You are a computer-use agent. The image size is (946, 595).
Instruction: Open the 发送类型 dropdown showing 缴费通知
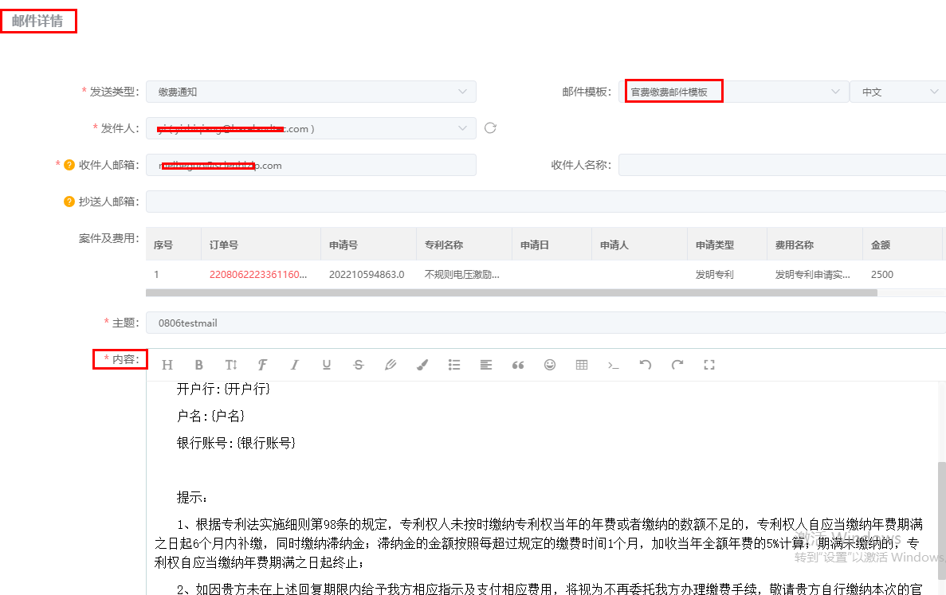point(312,92)
